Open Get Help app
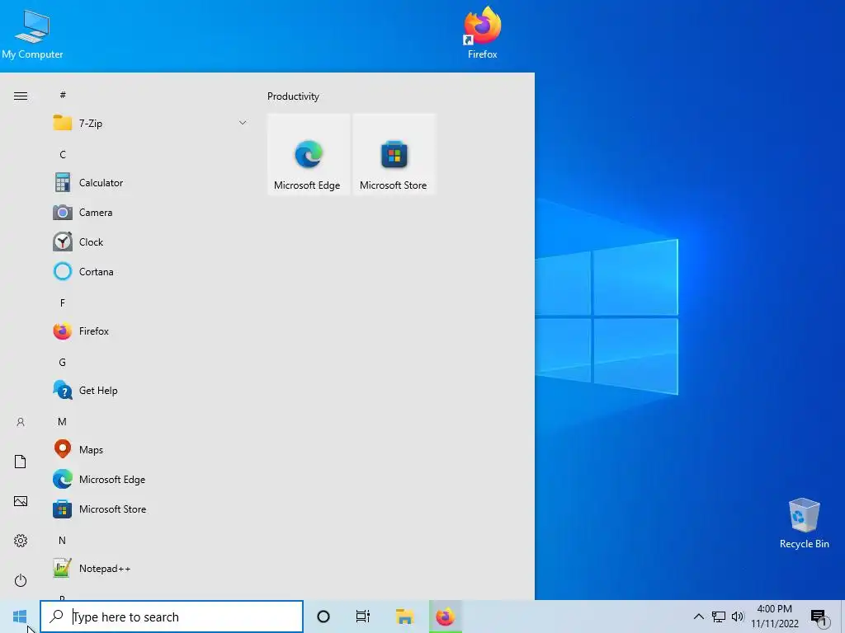This screenshot has height=633, width=845. coord(149,390)
